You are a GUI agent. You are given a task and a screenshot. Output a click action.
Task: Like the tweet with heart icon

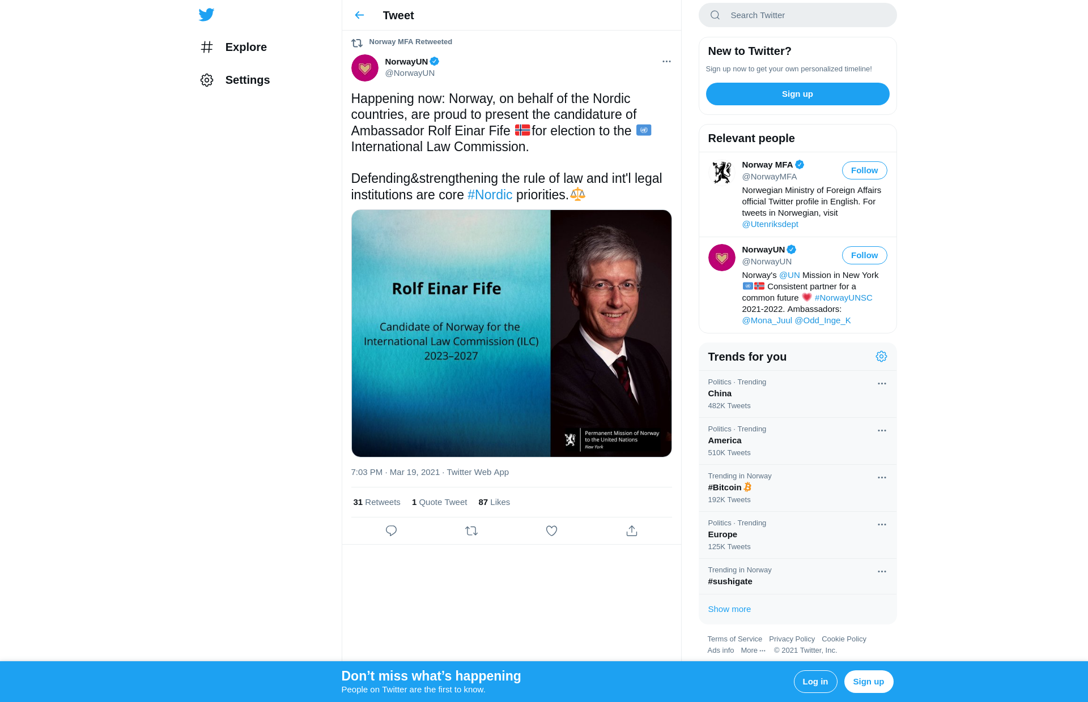[551, 530]
